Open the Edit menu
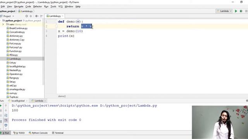Screen dimensions: 248x139 (3, 7)
